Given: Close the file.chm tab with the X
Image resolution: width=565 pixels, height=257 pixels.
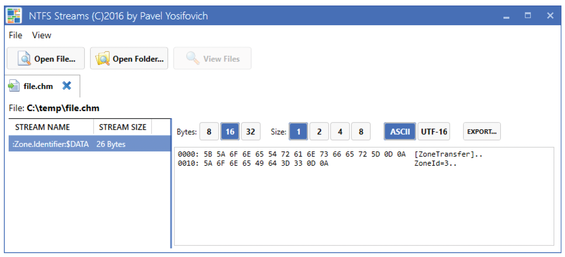Looking at the screenshot, I should [67, 85].
